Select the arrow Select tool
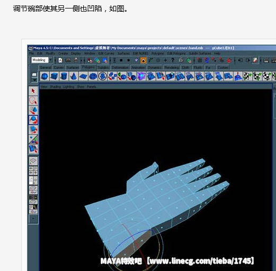 33,91
